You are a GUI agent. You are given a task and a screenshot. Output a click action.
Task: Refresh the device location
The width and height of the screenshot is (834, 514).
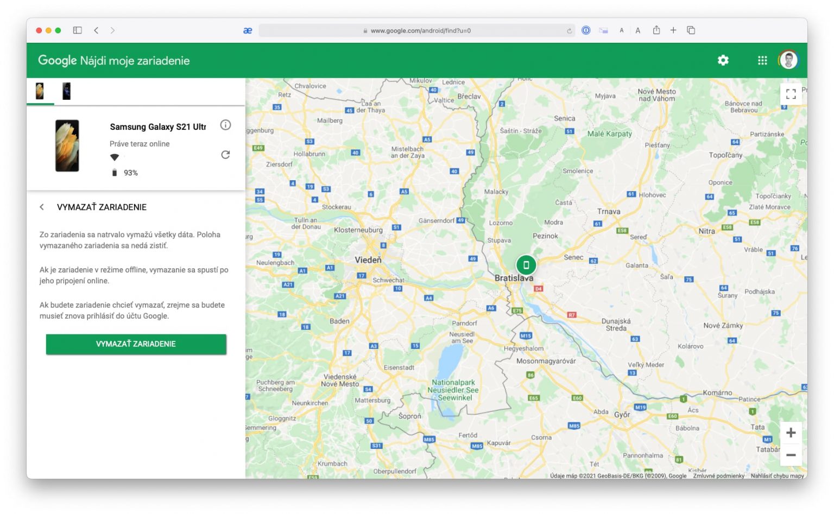225,155
